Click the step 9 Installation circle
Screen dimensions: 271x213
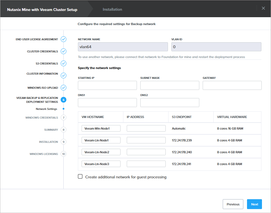point(64,142)
